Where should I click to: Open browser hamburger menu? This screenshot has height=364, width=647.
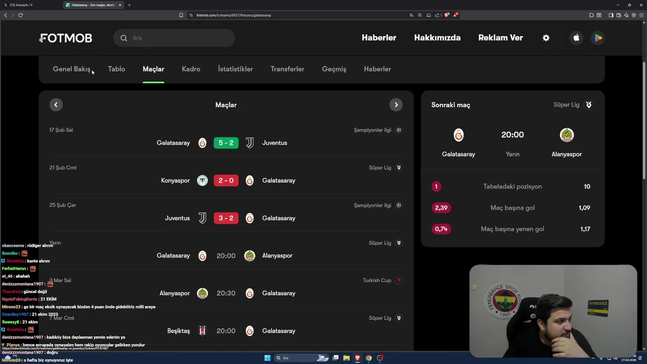point(641,15)
